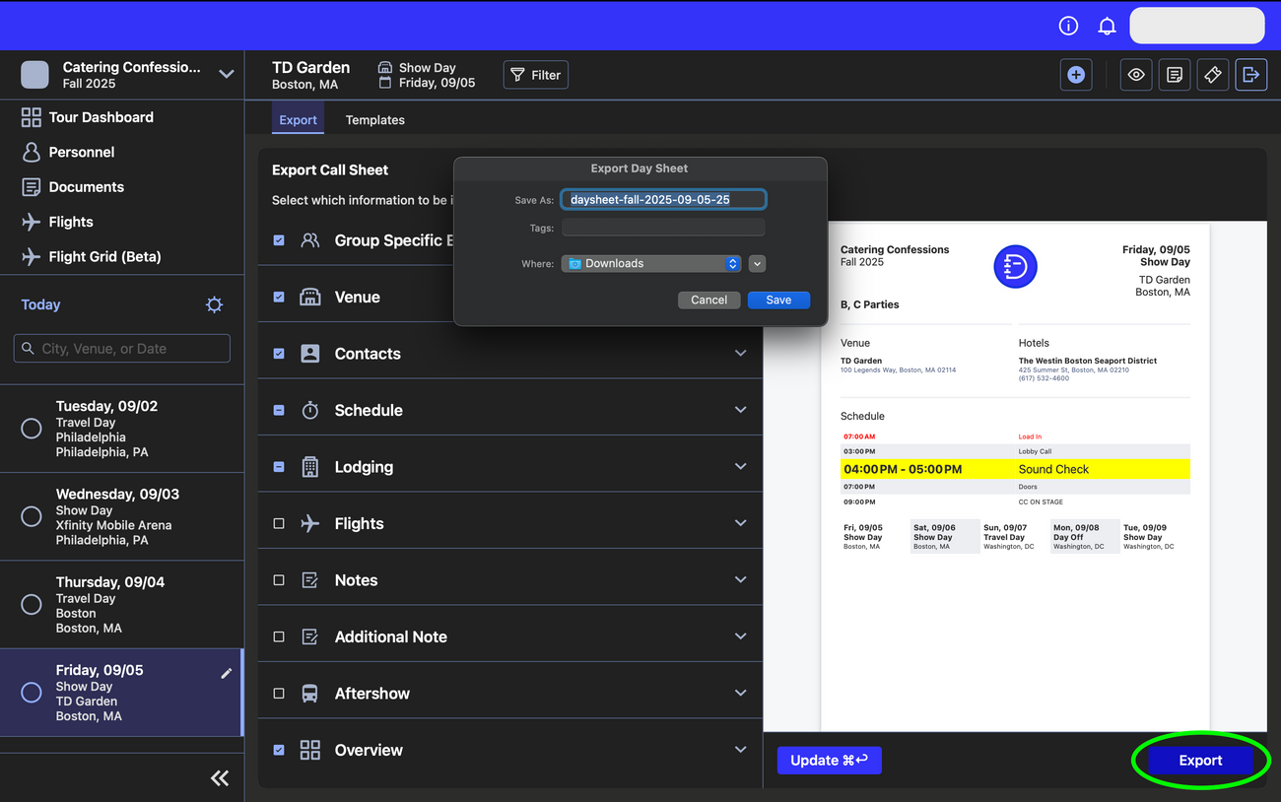Expand the Overview section chevron
The image size is (1281, 802).
(741, 750)
